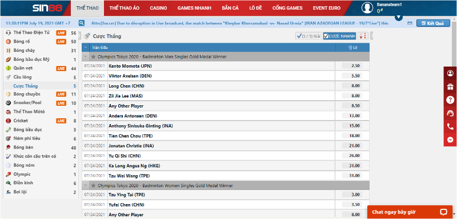Open the user profile avatar icon
457x219 pixels.
pyautogui.click(x=367, y=8)
